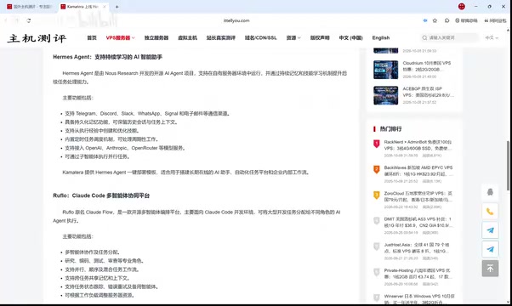Open the Telegram icon directly below phone icon

490,230
